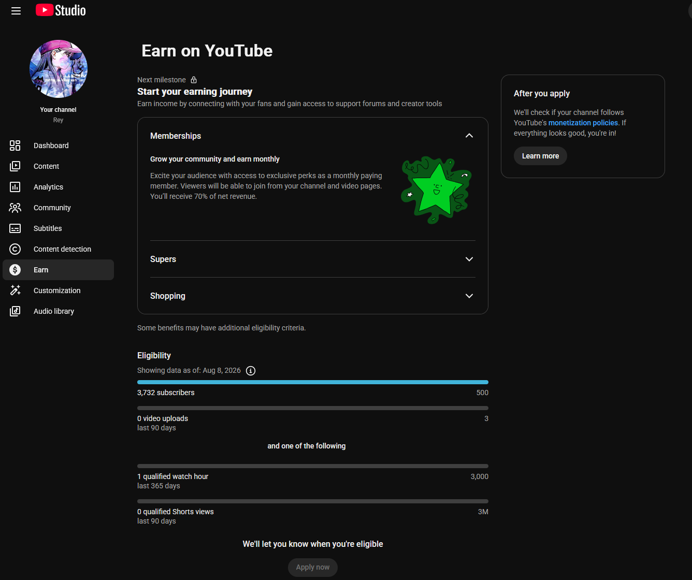Image resolution: width=692 pixels, height=580 pixels.
Task: Click 'Start your earning journey' heading
Action: pos(195,92)
